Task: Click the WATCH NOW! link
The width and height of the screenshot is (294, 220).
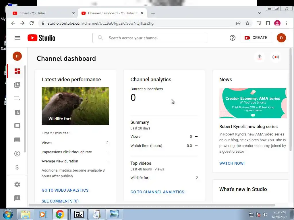Action: pos(232,163)
